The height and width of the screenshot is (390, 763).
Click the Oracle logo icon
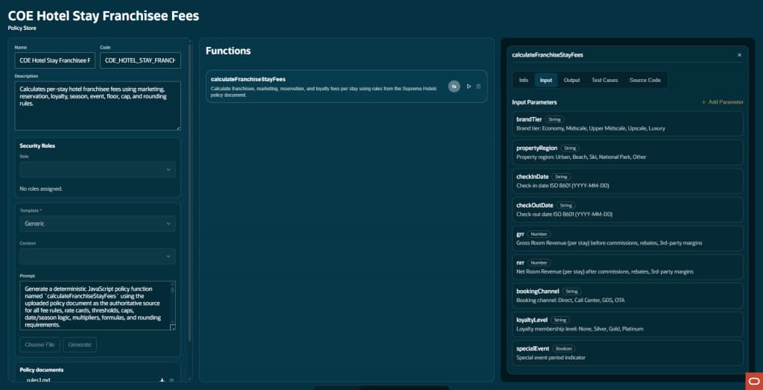(754, 381)
